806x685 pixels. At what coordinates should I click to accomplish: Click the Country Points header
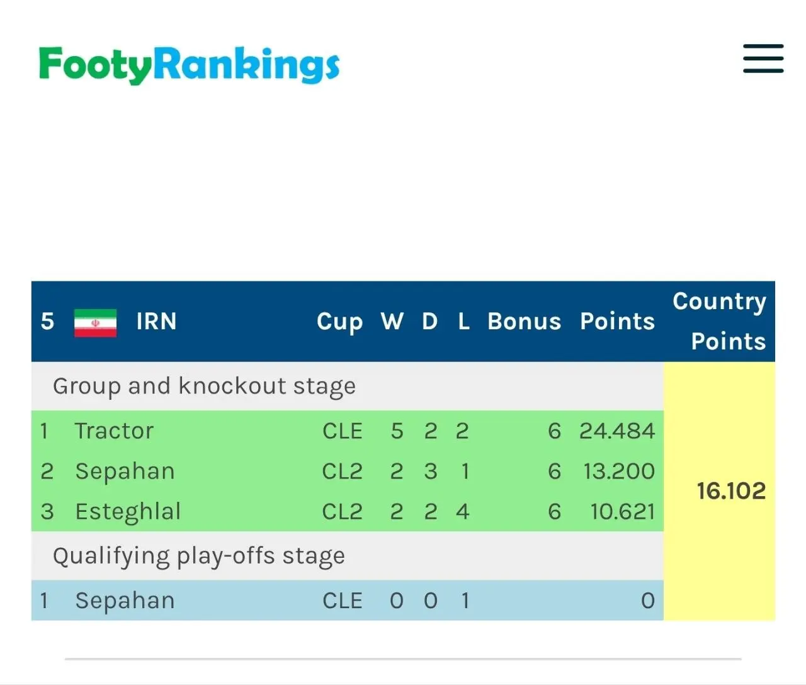(x=719, y=321)
